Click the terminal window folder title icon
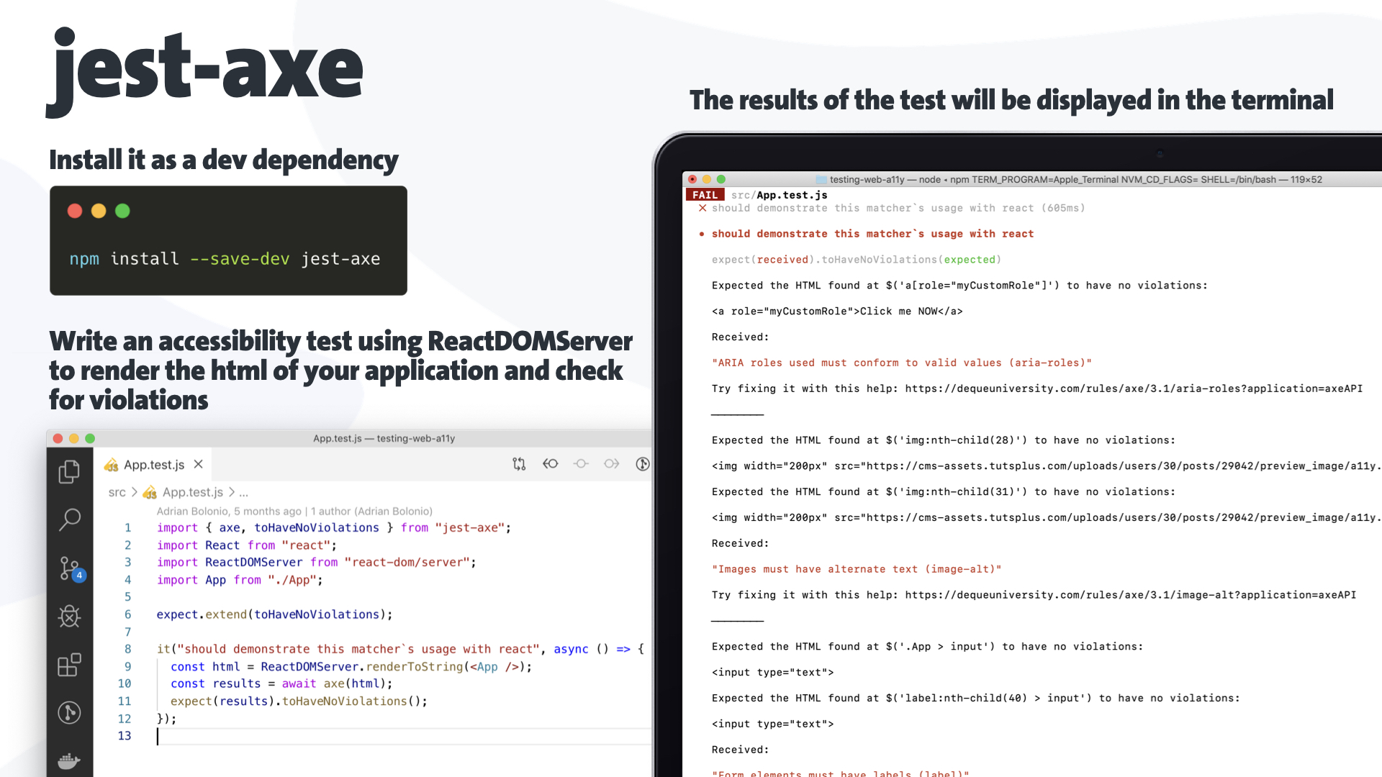The image size is (1382, 777). [821, 180]
